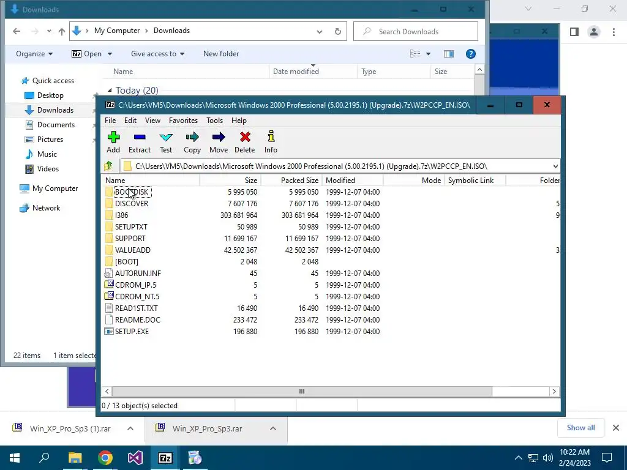This screenshot has height=470, width=627.
Task: Open Desktop in Quick access
Action: [50, 95]
